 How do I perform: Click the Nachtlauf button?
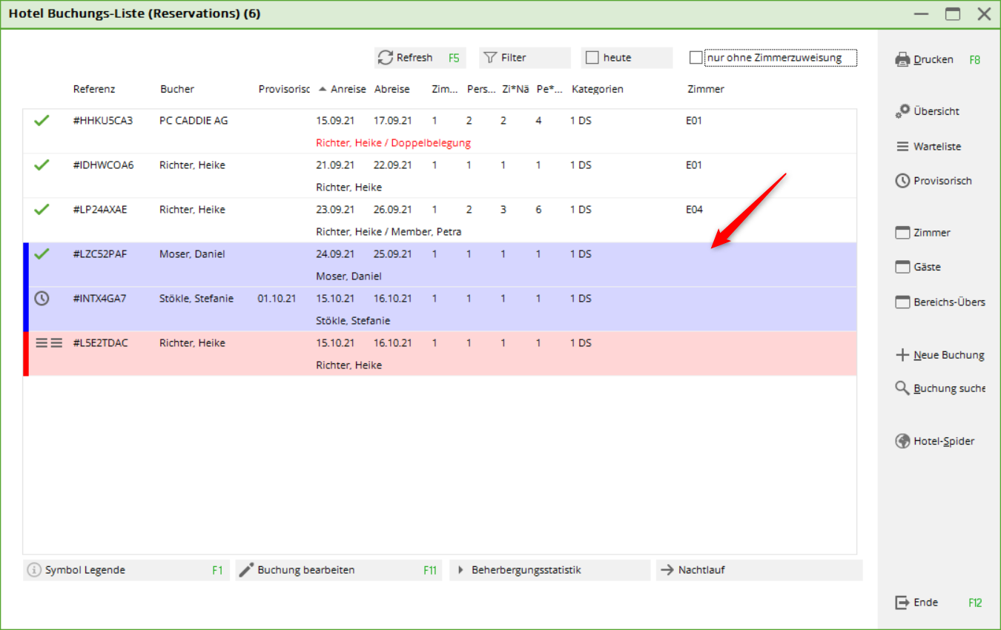click(701, 570)
